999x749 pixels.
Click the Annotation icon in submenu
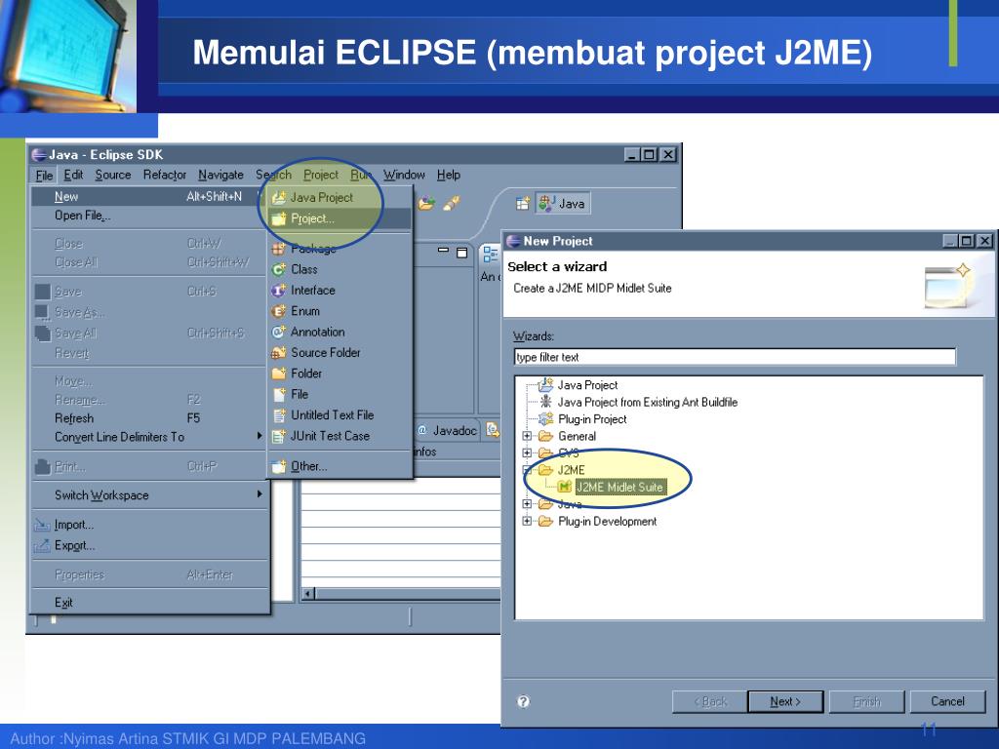pyautogui.click(x=278, y=332)
